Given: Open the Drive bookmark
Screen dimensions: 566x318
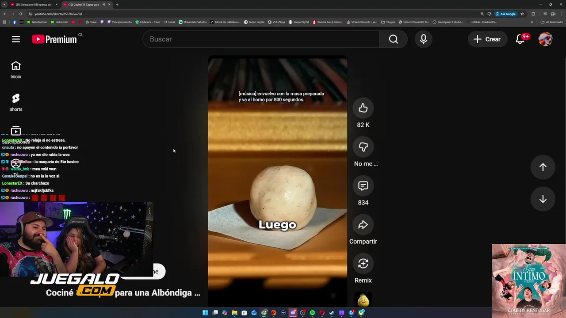Looking at the screenshot, I should (x=91, y=22).
